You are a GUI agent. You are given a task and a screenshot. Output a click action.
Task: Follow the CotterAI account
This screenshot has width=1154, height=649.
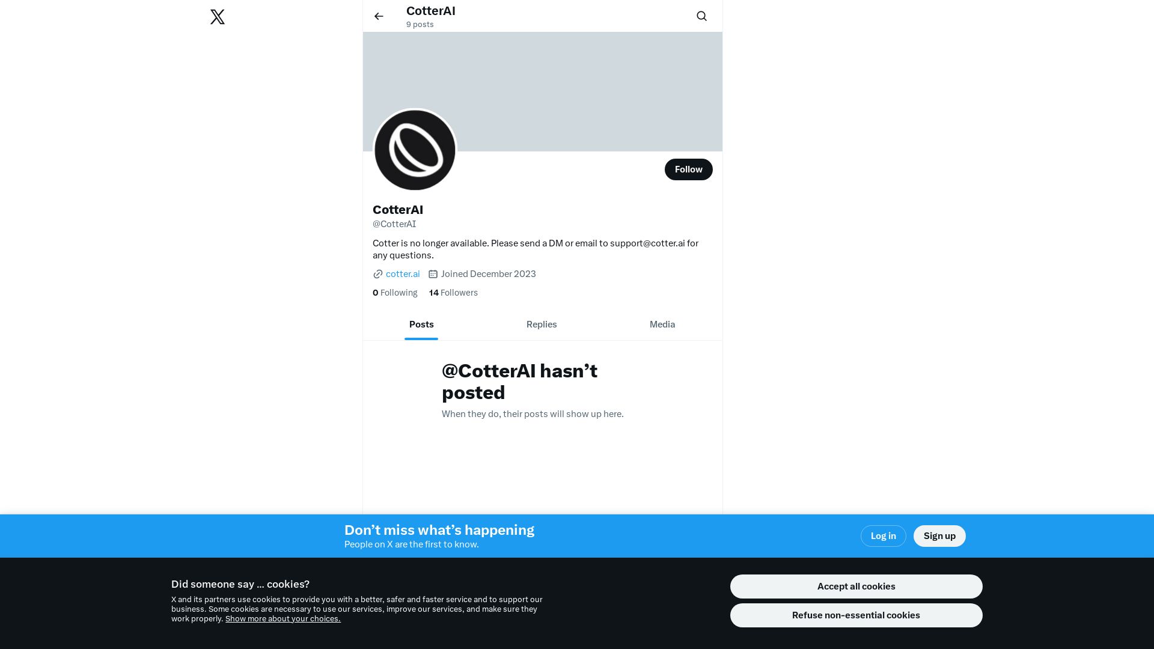688,169
